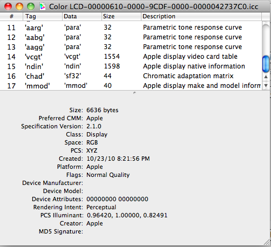Click size value 44 in chad row
Viewport: 271px width, 247px height.
[x=107, y=76]
